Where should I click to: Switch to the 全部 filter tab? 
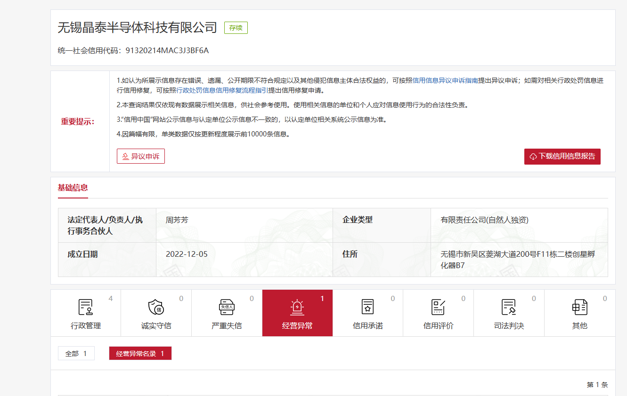(76, 354)
